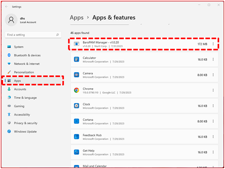The image size is (225, 169).
Task: Click the 172 MB size value
Action: point(202,44)
